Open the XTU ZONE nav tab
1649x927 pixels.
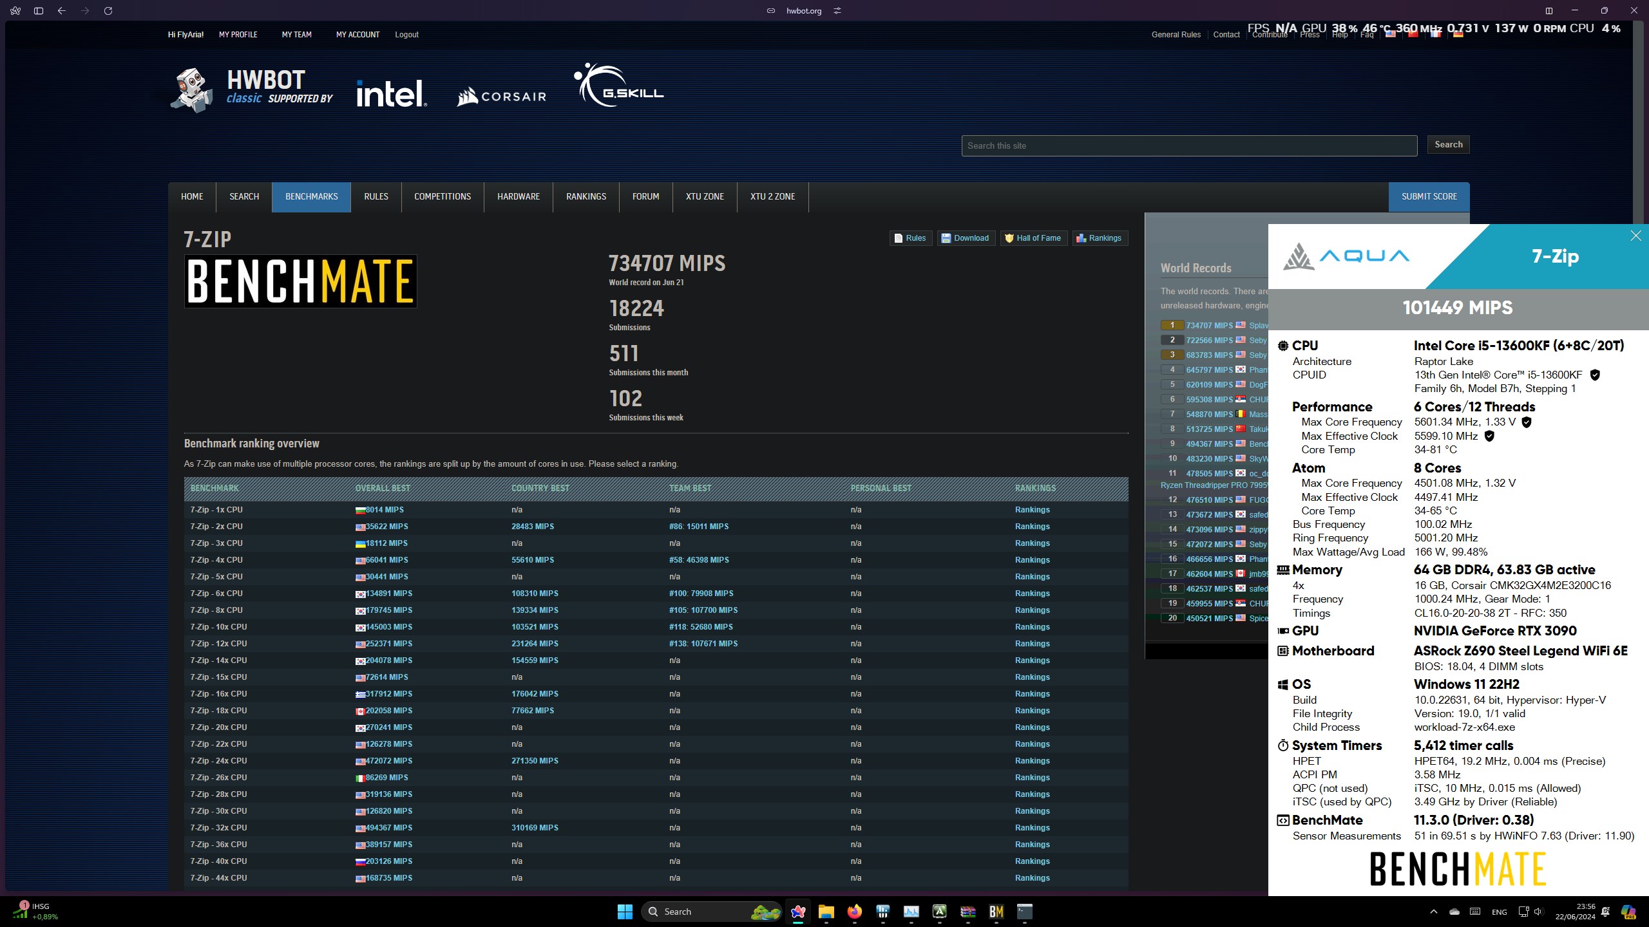pos(705,197)
